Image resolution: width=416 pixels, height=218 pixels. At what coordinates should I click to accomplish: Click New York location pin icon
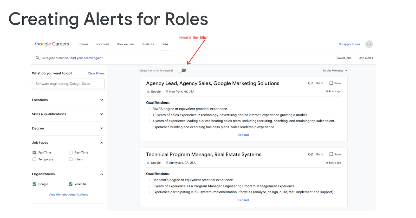(167, 92)
